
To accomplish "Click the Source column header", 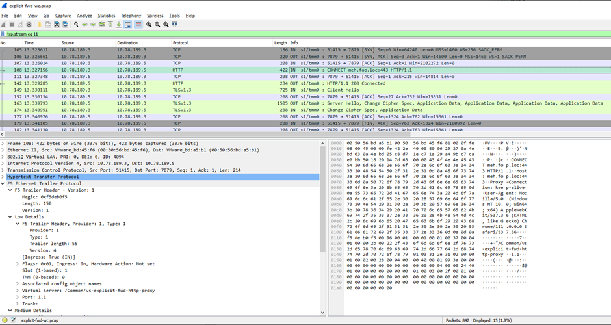I will 68,43.
